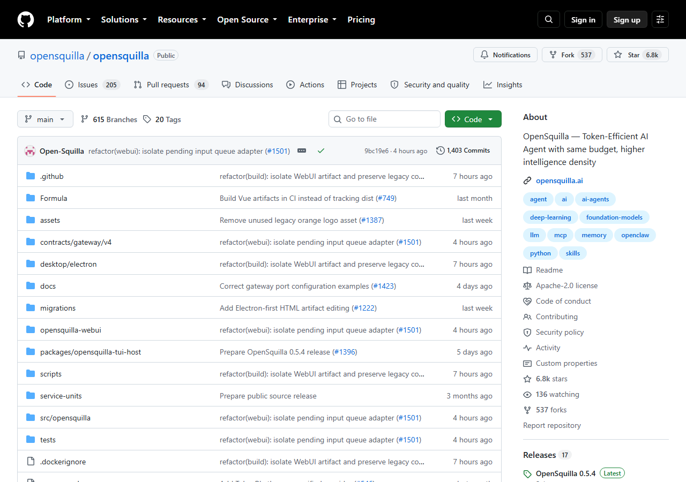Open the src/opensquilla folder

point(65,418)
